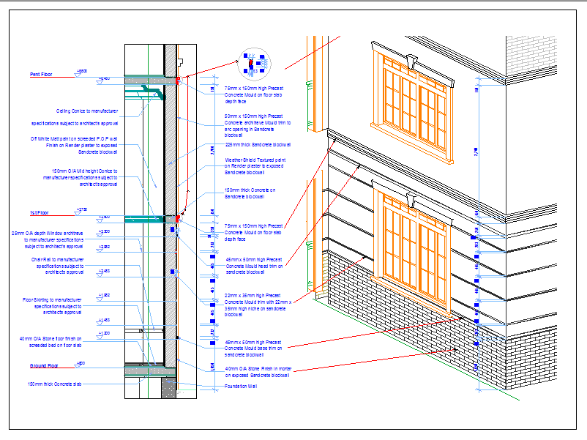The image size is (587, 440).
Task: Click the lower orange window in isometric view
Action: tap(410, 241)
